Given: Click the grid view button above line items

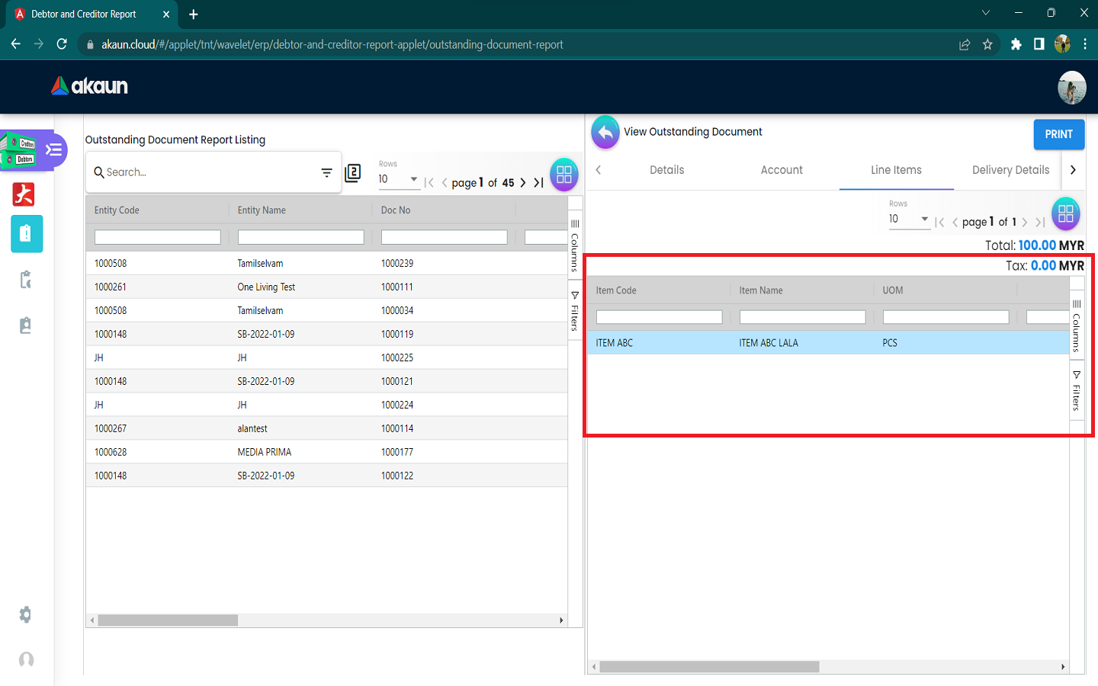Looking at the screenshot, I should point(1065,214).
